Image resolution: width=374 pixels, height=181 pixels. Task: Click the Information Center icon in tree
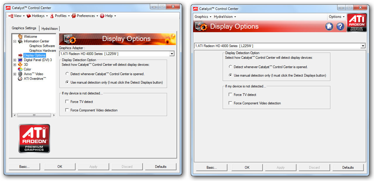(x=20, y=41)
